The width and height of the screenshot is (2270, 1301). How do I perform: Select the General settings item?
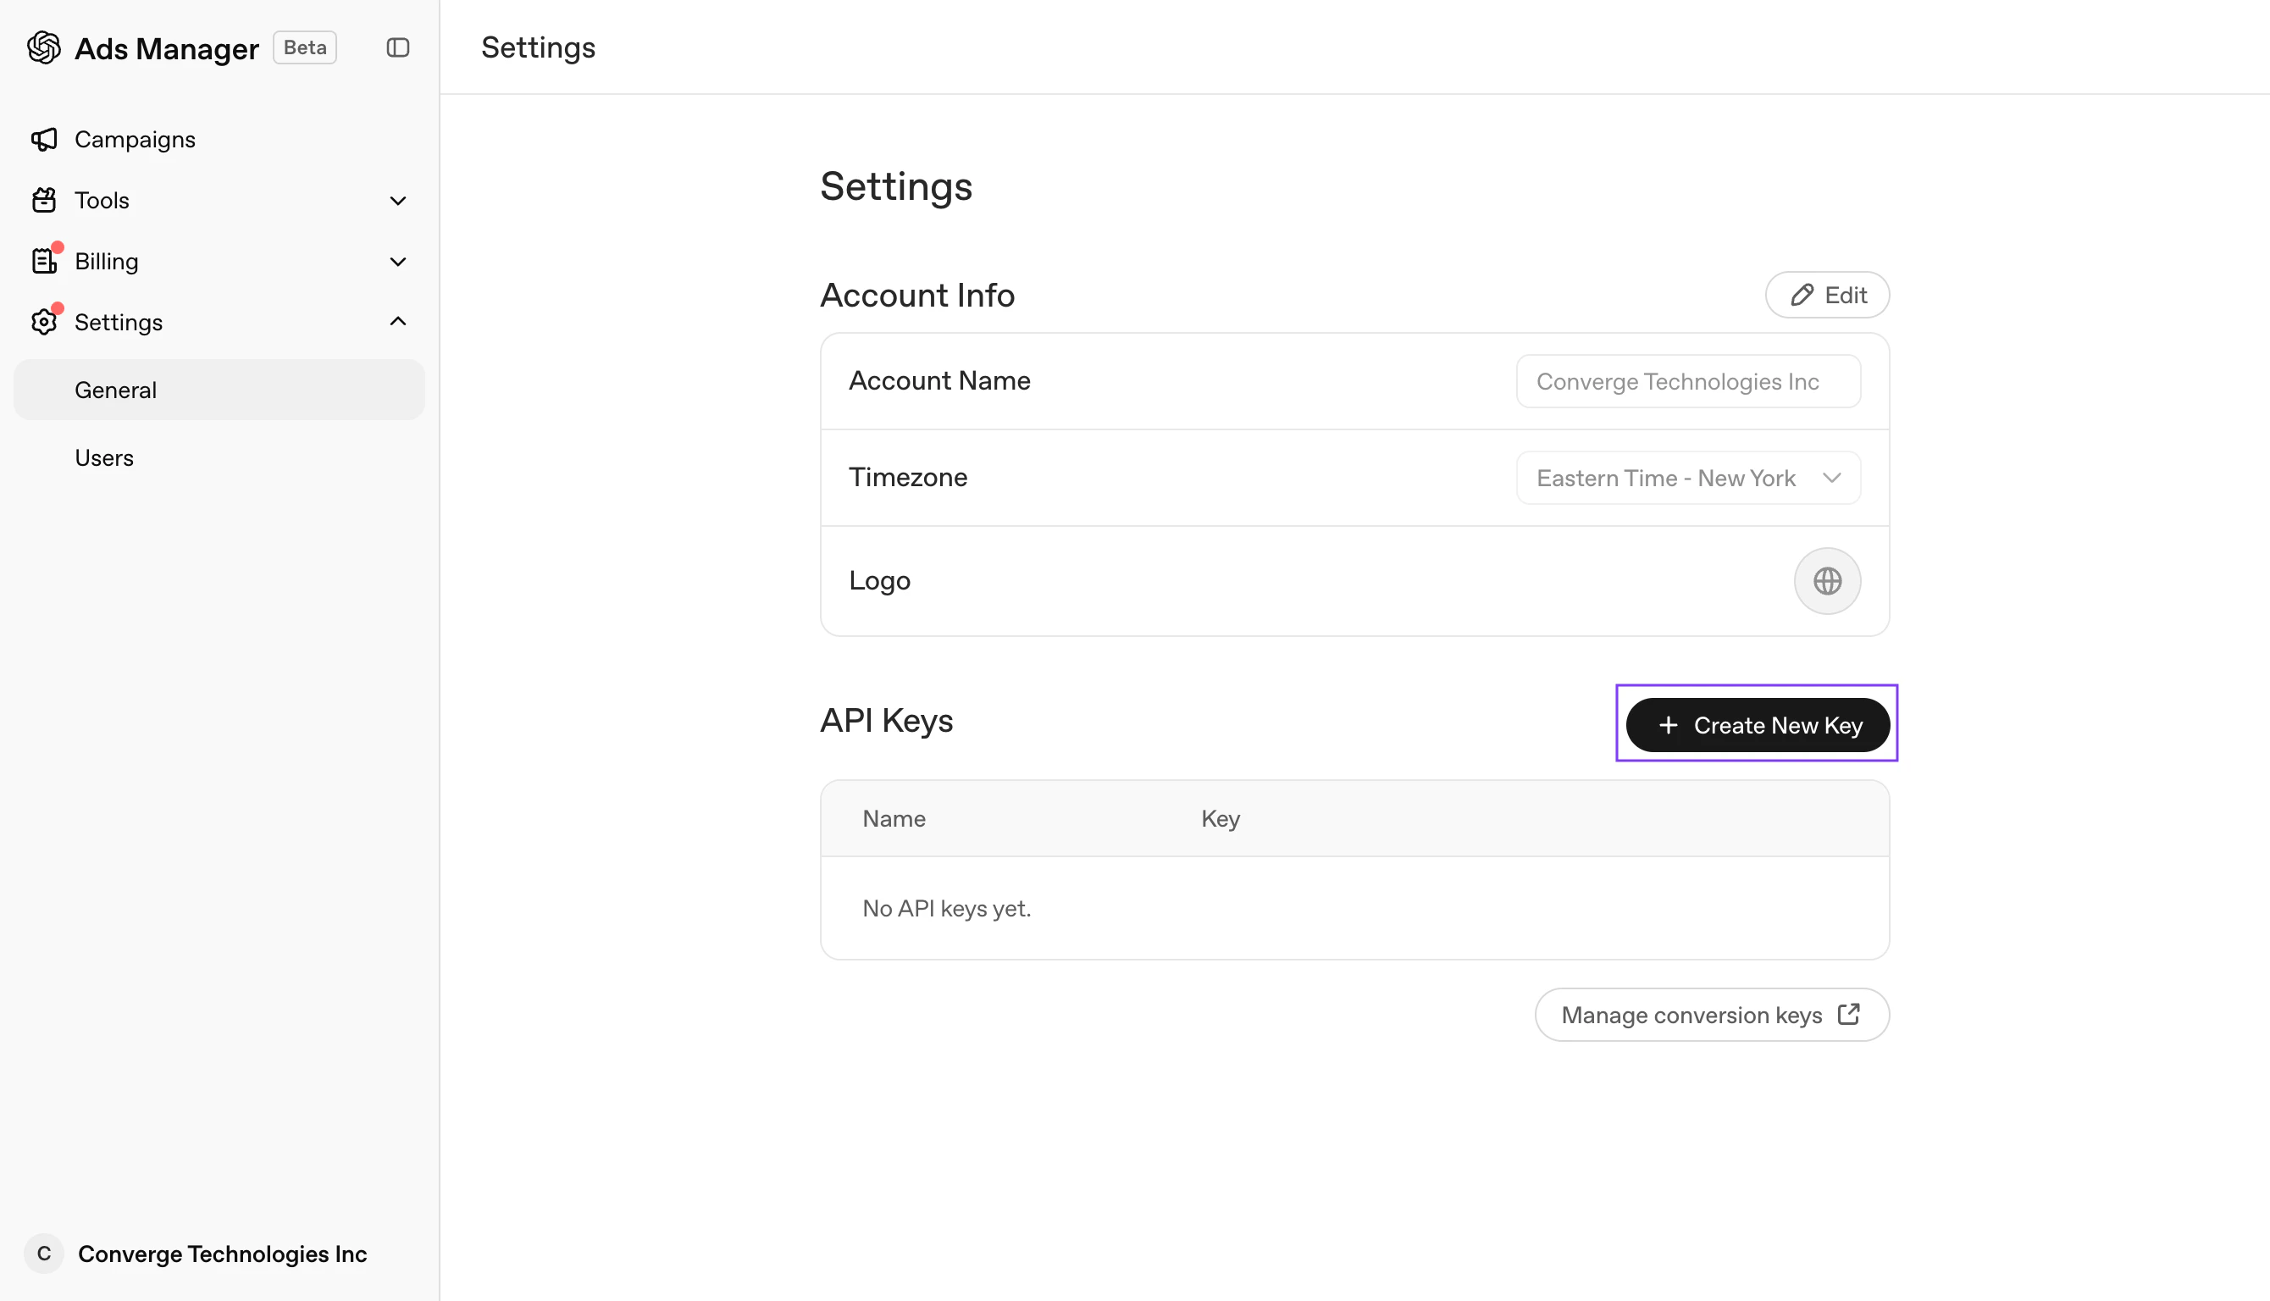(219, 390)
